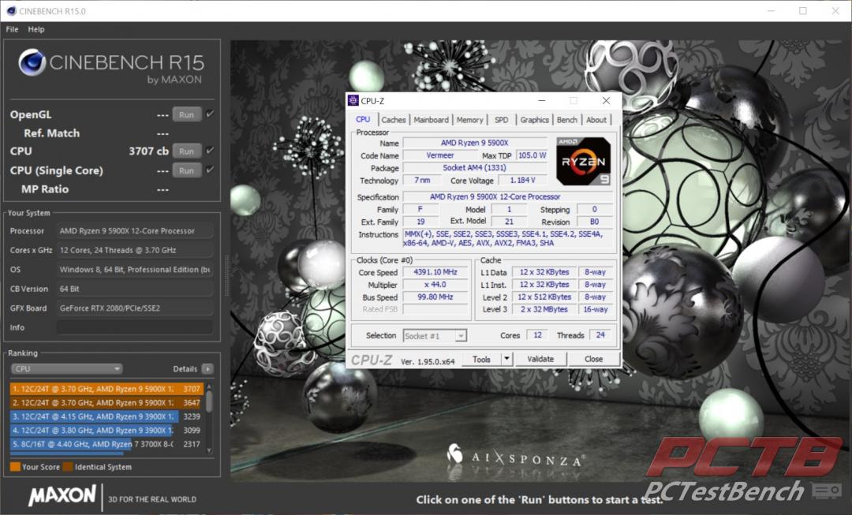This screenshot has width=852, height=515.
Task: Click the Level 3 cache value 2 x 32 MBytes
Action: pyautogui.click(x=544, y=310)
